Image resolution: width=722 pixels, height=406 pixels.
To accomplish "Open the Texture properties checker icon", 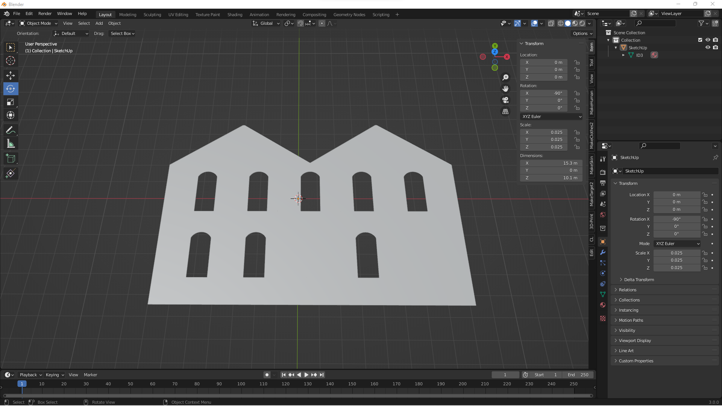I will click(x=603, y=318).
